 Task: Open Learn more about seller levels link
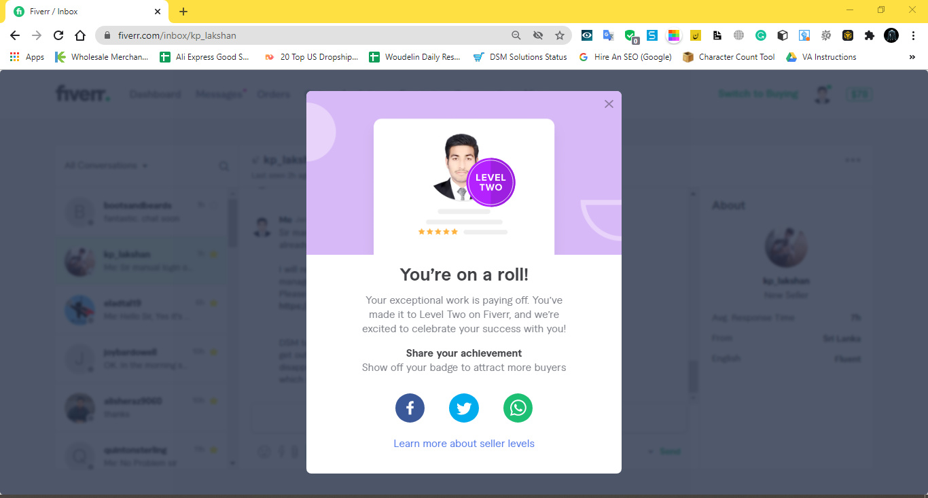click(x=464, y=444)
